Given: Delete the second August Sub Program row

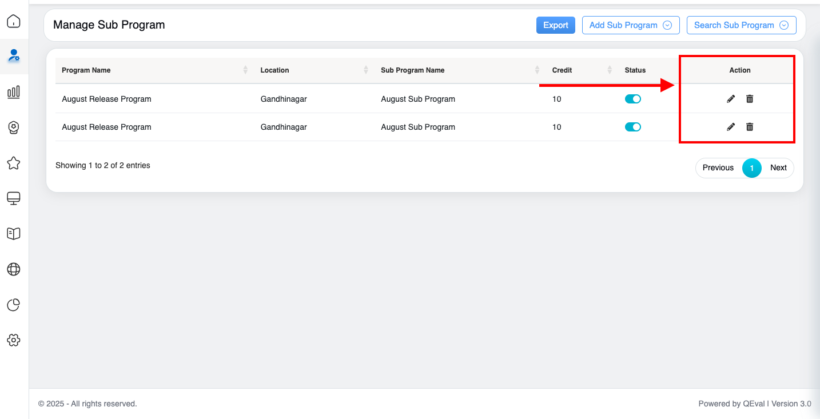Looking at the screenshot, I should click(750, 127).
